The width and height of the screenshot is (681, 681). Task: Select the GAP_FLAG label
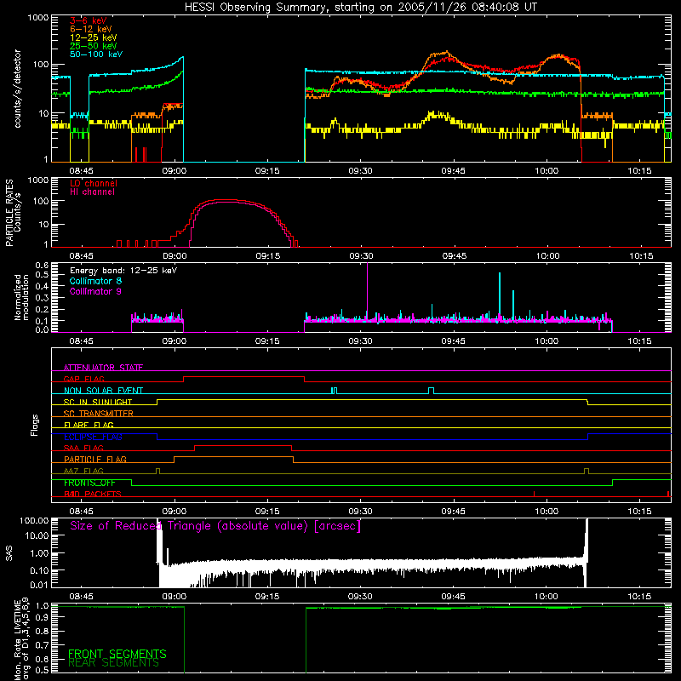point(83,379)
